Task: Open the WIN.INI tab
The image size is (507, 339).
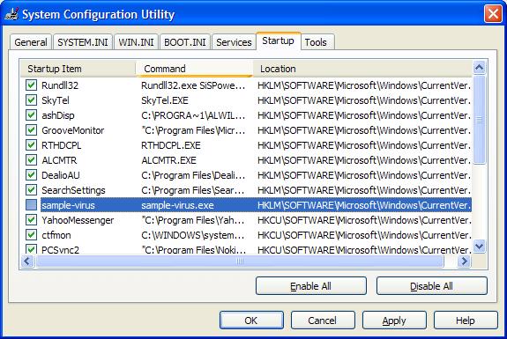Action: point(136,42)
